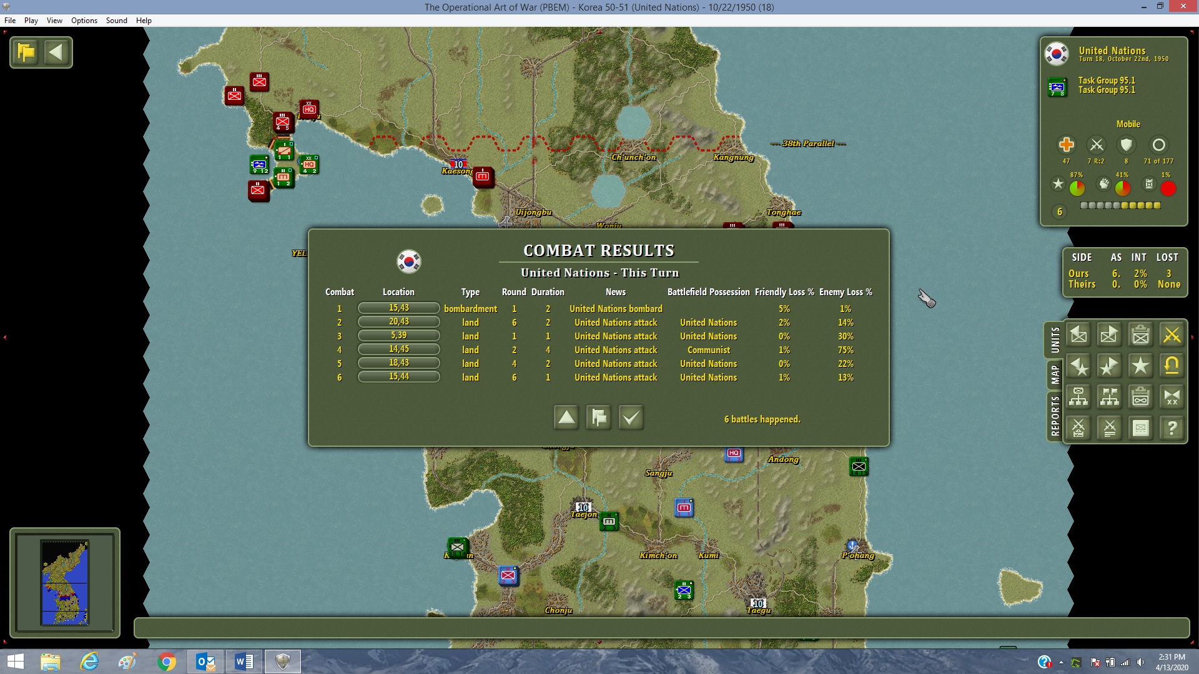This screenshot has width=1199, height=674.
Task: Select the green HQ unit on the map
Action: [x=309, y=165]
